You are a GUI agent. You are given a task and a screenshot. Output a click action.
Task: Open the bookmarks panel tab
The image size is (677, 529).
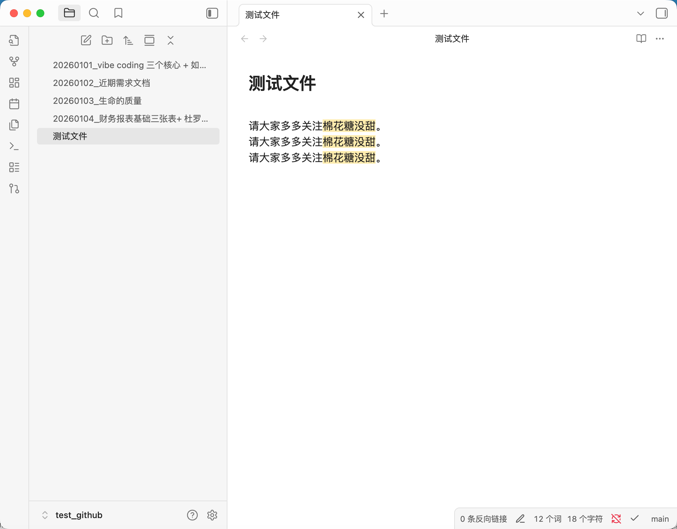(x=118, y=13)
